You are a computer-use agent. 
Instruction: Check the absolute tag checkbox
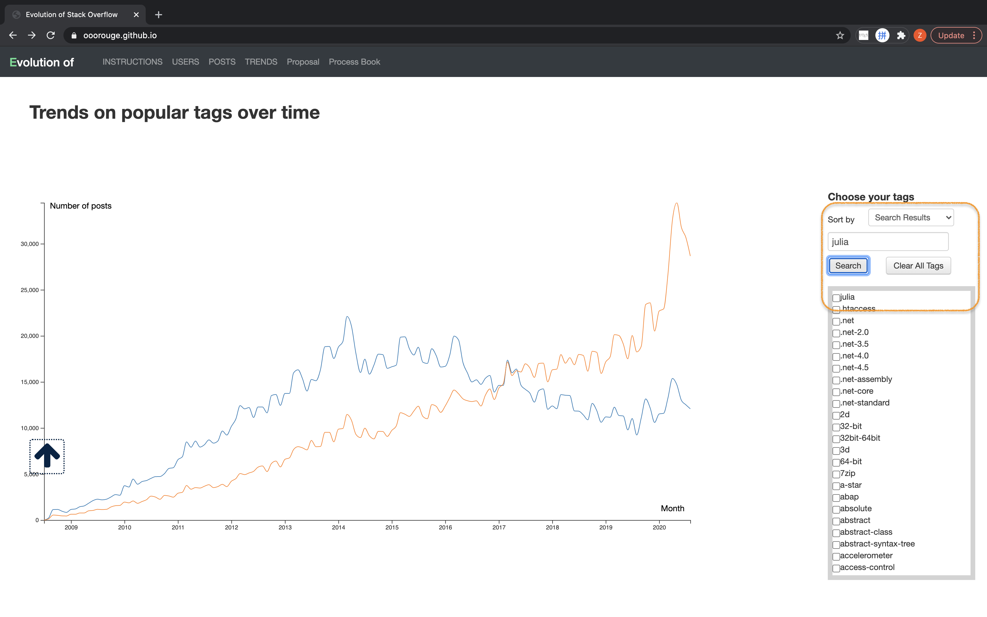pyautogui.click(x=836, y=509)
